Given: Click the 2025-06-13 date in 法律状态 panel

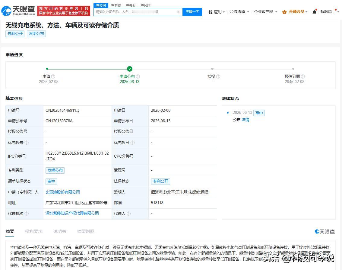Looking at the screenshot, I should 242,112.
